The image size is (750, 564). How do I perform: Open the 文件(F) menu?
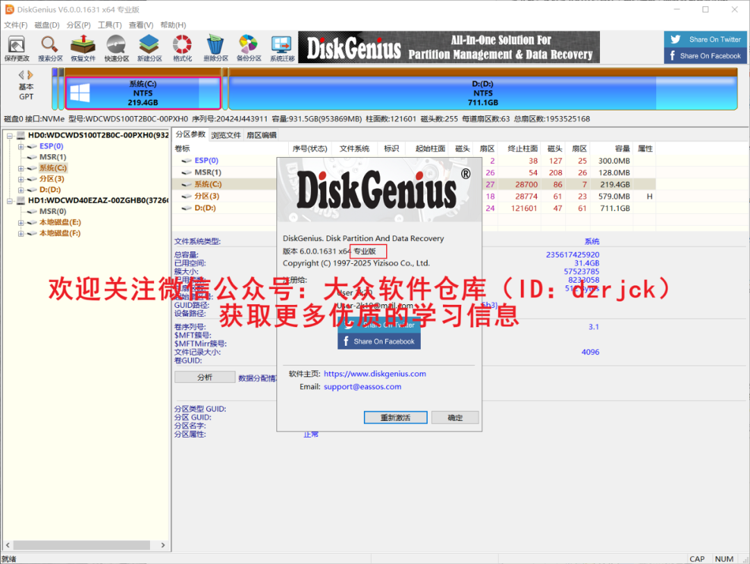pos(16,25)
